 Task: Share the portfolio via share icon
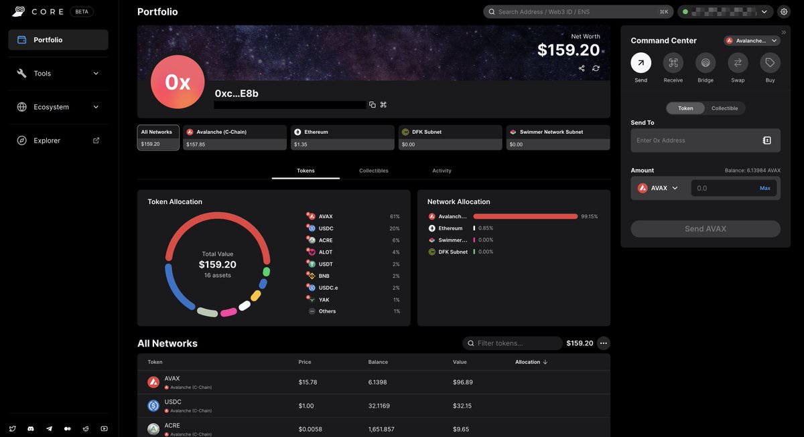(x=582, y=68)
